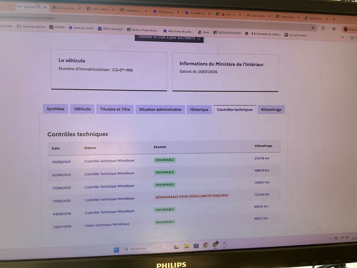Open the Titulaire et Titre tab
The image size is (357, 268).
tap(115, 109)
